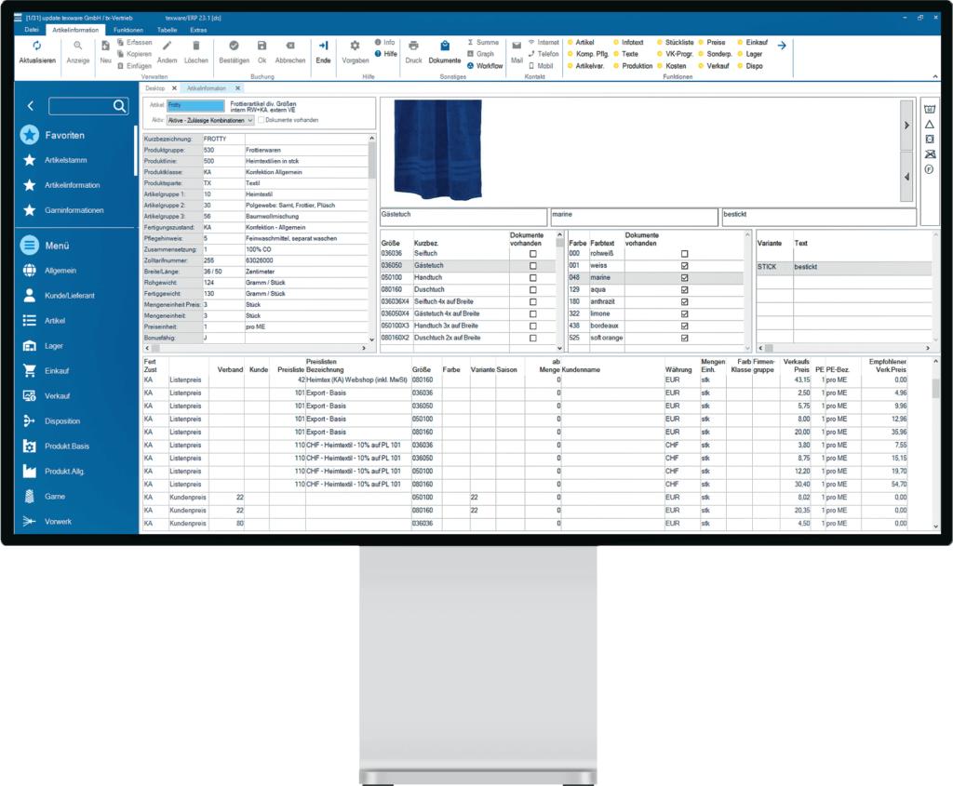The height and width of the screenshot is (786, 953).
Task: Click the Löschen trash icon
Action: (x=195, y=46)
